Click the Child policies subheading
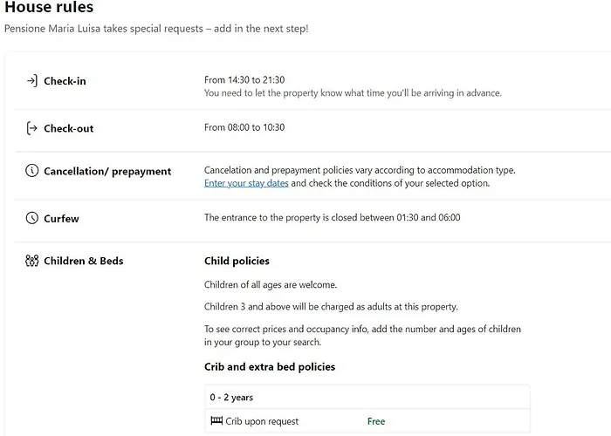The height and width of the screenshot is (436, 611). point(237,261)
